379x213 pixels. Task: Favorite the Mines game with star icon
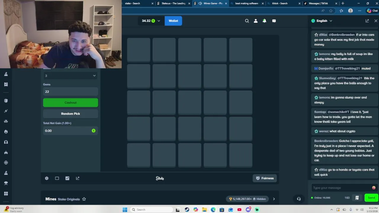click(x=84, y=199)
